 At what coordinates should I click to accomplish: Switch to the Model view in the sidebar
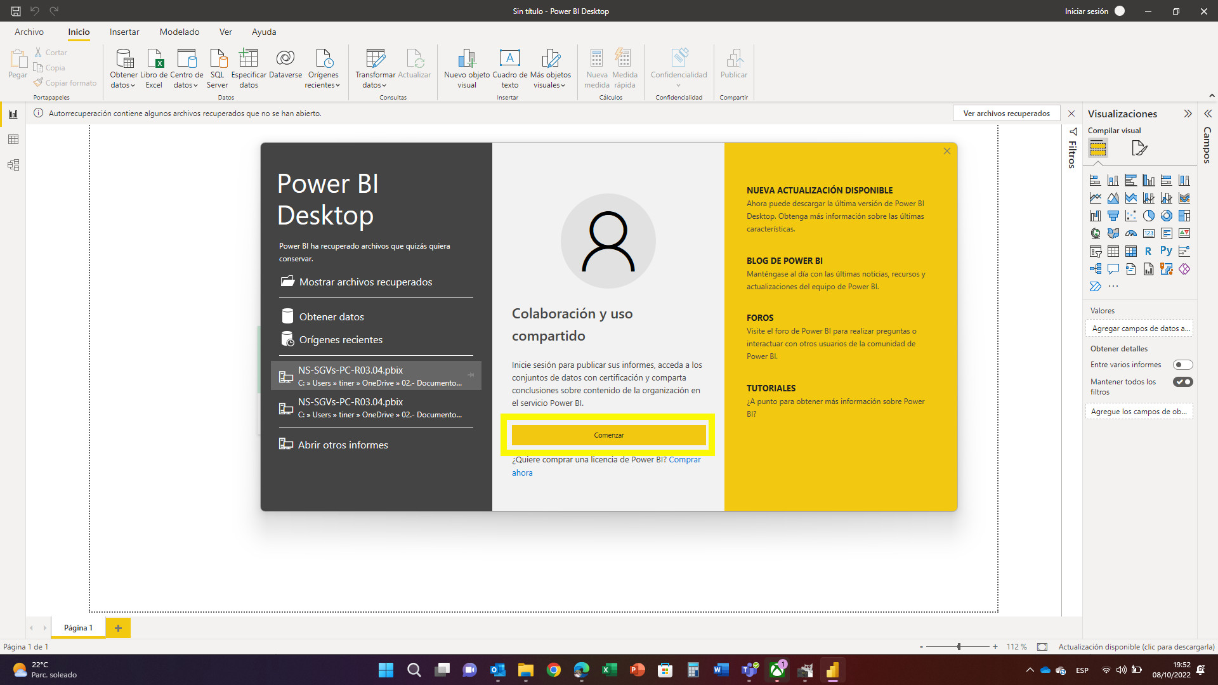pos(13,165)
